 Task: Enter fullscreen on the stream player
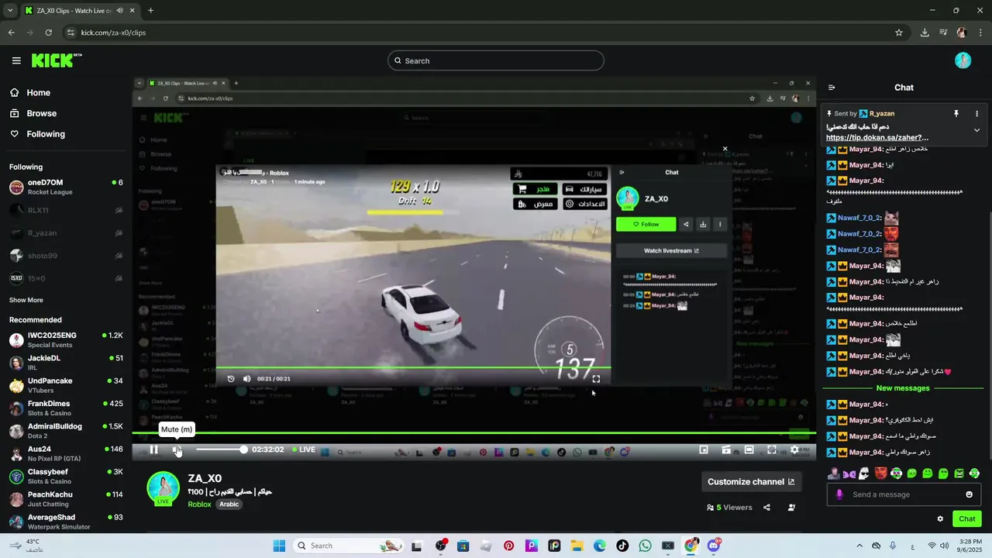tap(772, 449)
